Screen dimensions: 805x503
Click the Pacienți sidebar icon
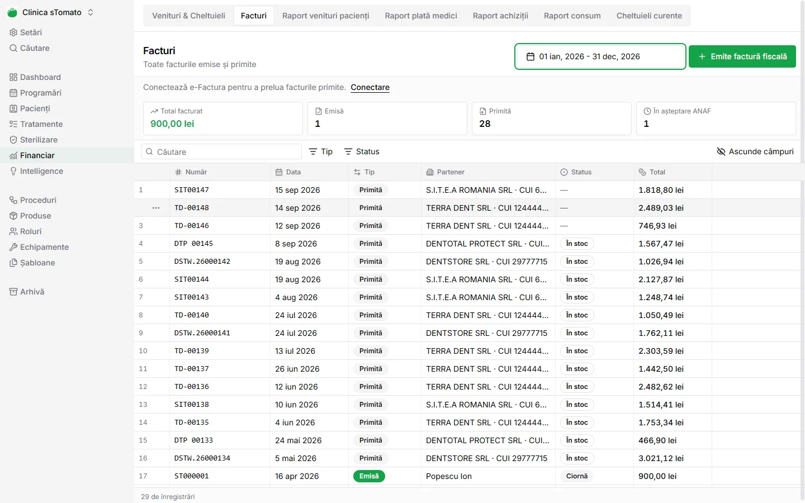pyautogui.click(x=13, y=108)
